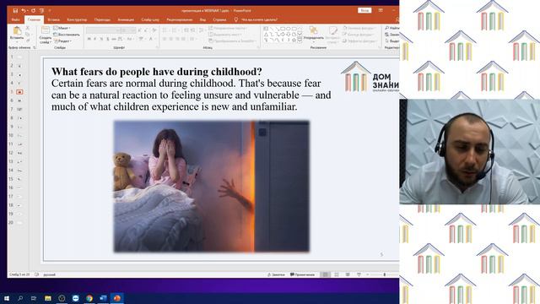
Task: Open the Вид ribbon tab
Action: click(x=202, y=19)
